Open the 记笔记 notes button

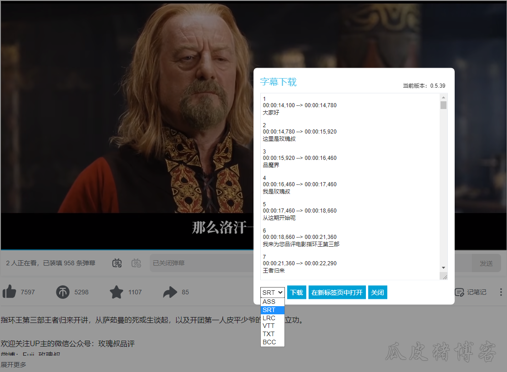click(x=471, y=292)
